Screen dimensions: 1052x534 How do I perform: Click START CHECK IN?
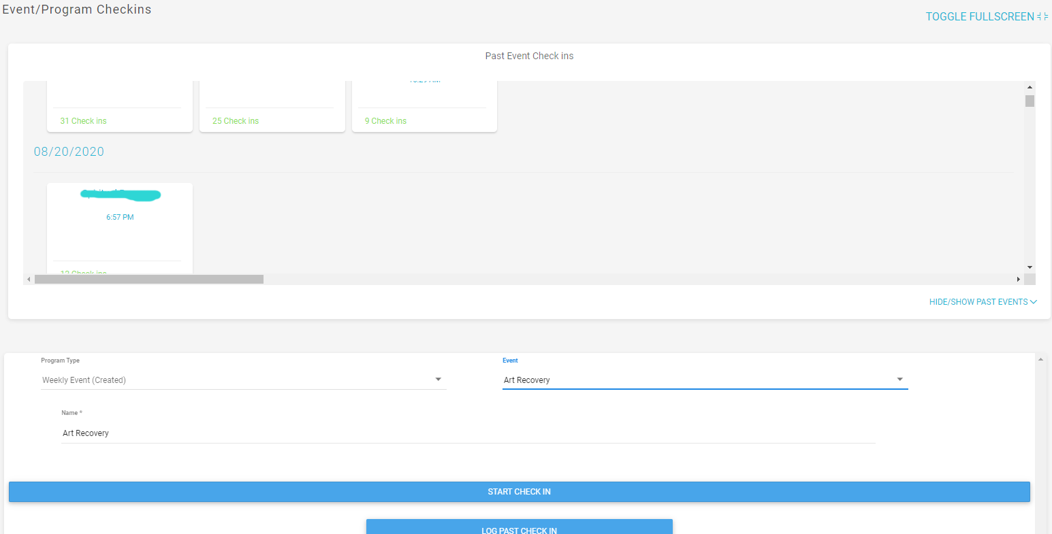[519, 491]
